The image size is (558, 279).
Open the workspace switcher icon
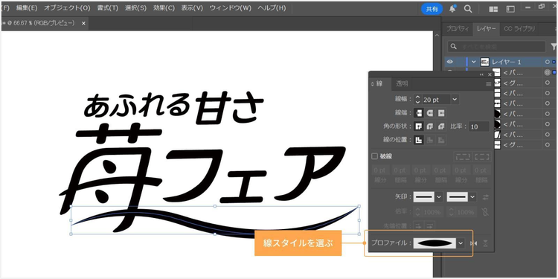coord(510,9)
